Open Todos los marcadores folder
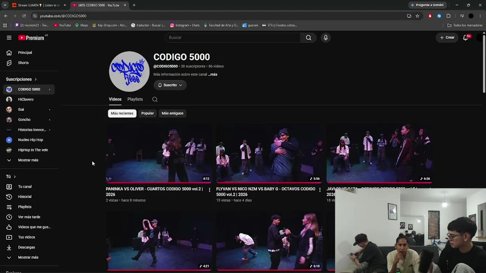The image size is (486, 273). 465,25
